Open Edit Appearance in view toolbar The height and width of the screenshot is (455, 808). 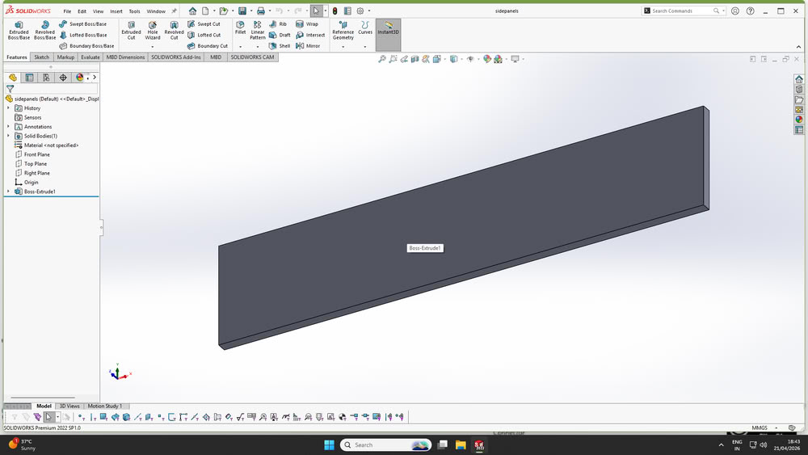[x=487, y=59]
